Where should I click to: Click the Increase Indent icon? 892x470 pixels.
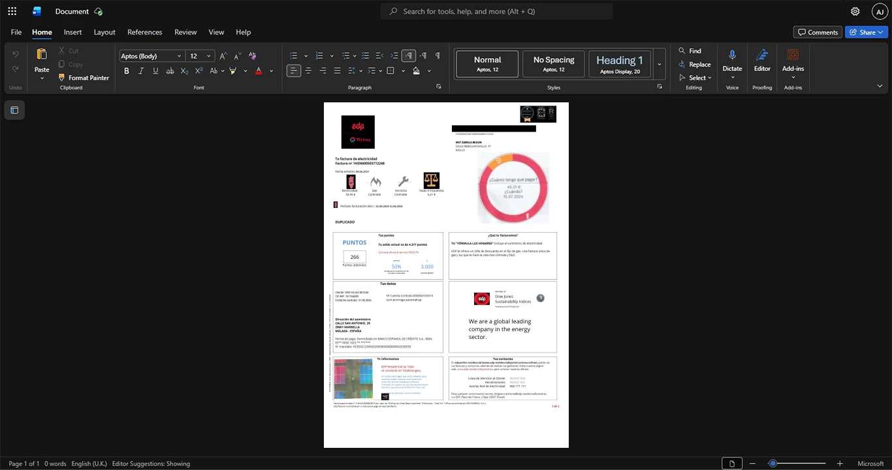pos(394,56)
